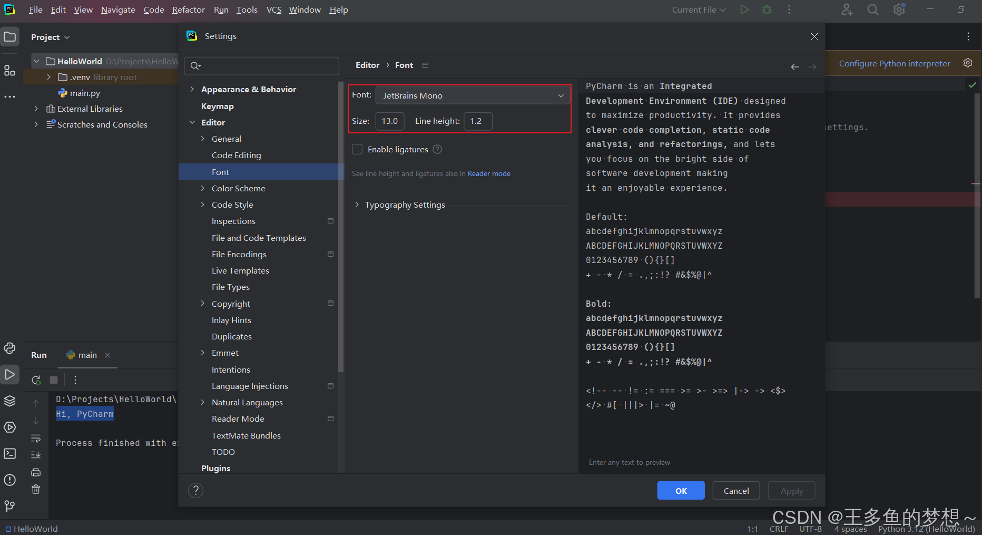Click Up the Stack Trace arrow icon
The width and height of the screenshot is (982, 535).
36,404
